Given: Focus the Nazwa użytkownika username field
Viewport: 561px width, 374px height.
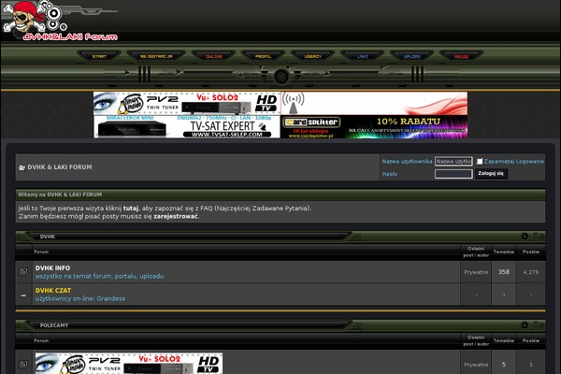Looking at the screenshot, I should click(x=453, y=161).
